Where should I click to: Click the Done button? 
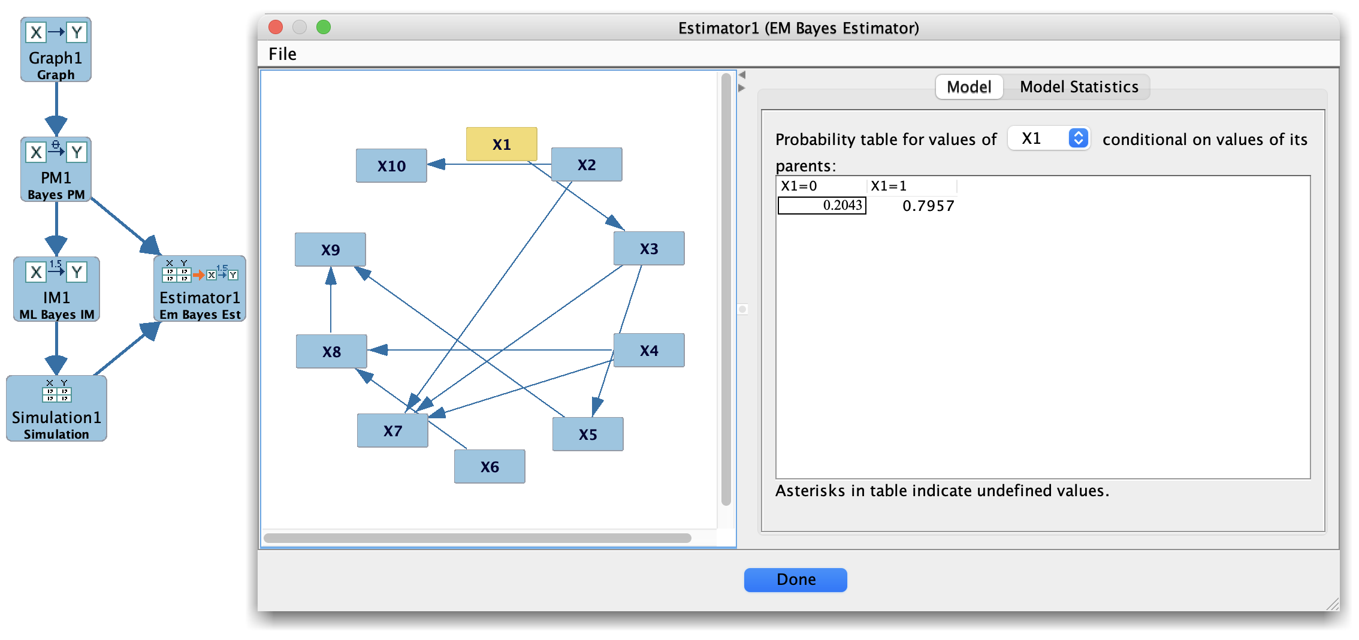point(796,579)
